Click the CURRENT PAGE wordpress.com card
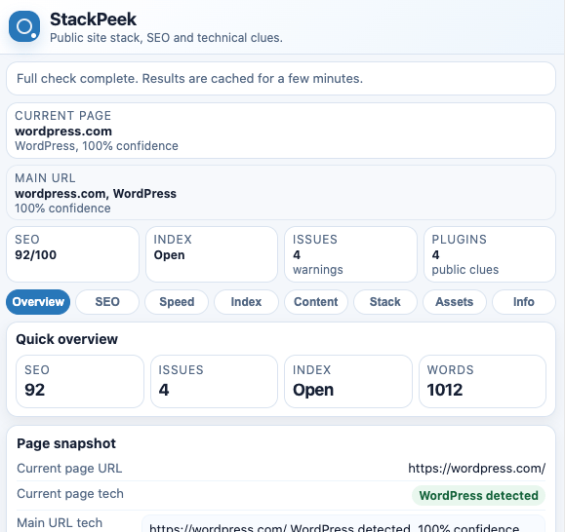Viewport: 565px width, 532px height. [281, 131]
